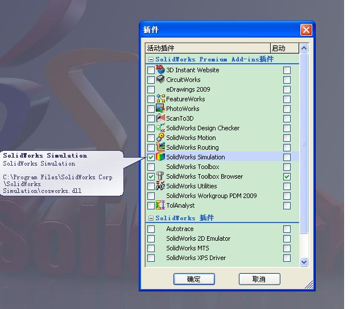Select the Autotrace row text
The width and height of the screenshot is (364, 309).
(180, 229)
